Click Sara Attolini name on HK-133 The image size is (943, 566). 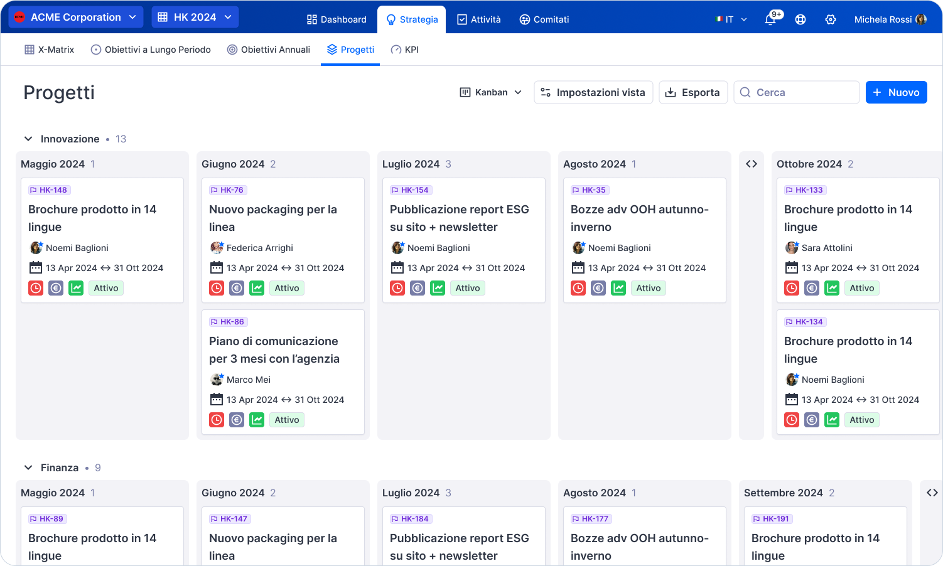click(827, 248)
